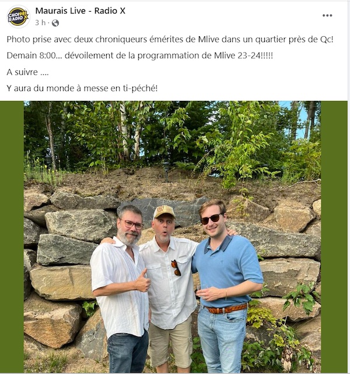Click the brown leather belt
Image resolution: width=350 pixels, height=374 pixels.
point(226,309)
